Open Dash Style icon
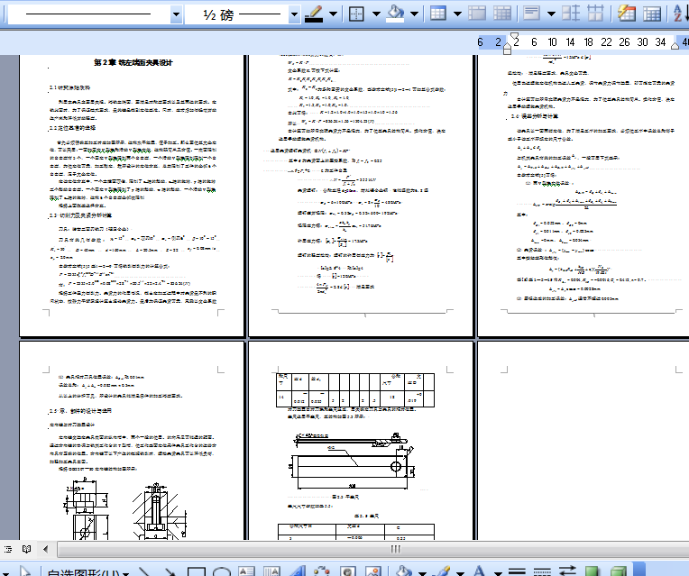 click(542, 571)
